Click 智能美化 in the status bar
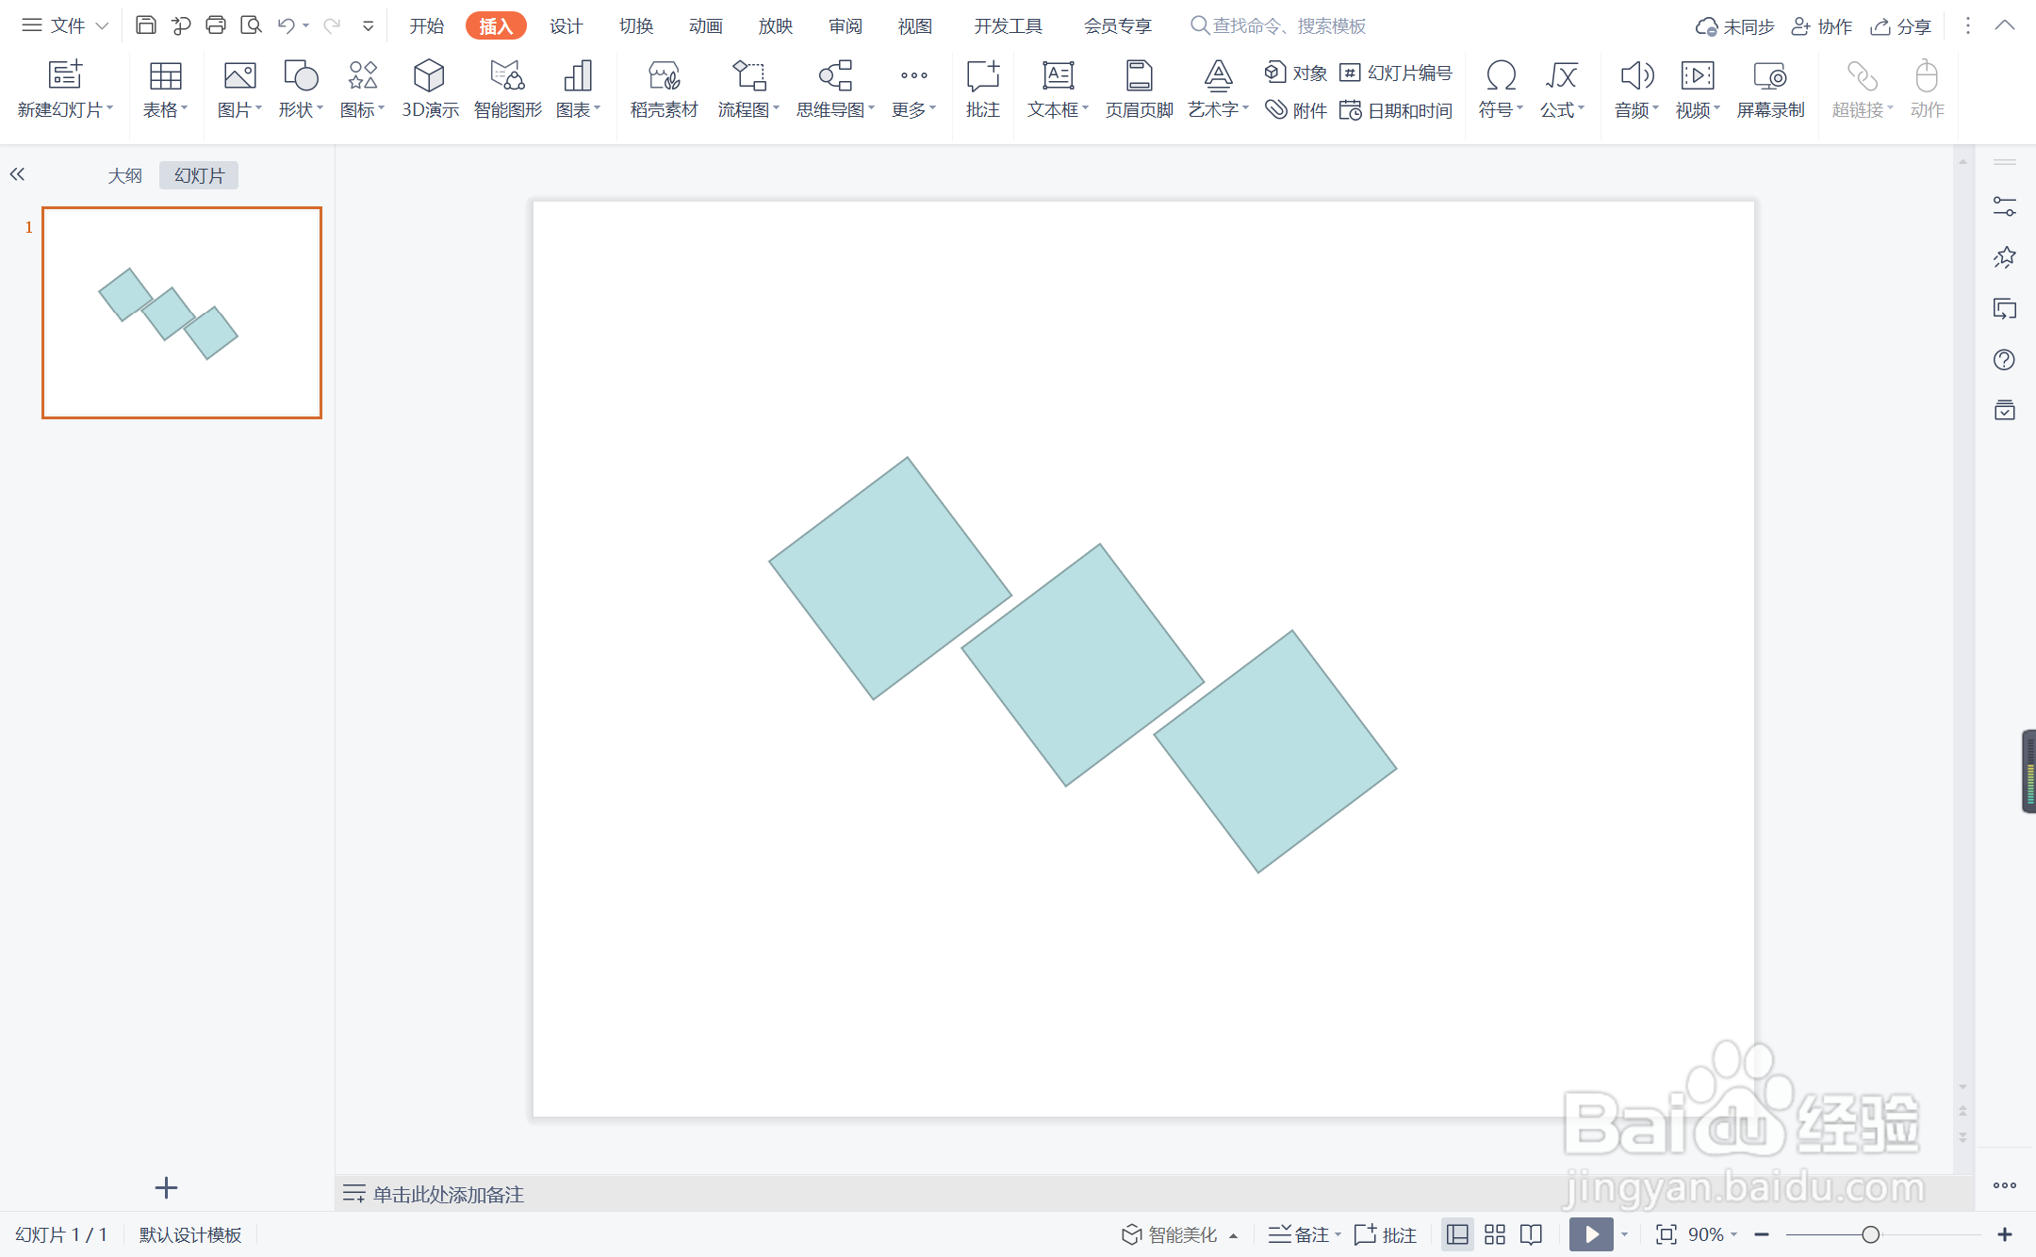This screenshot has height=1257, width=2036. coord(1171,1234)
